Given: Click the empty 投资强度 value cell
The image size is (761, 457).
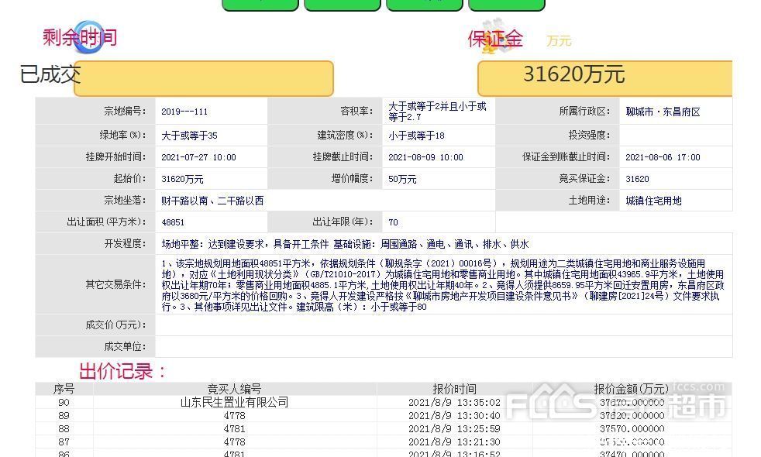Looking at the screenshot, I should coord(676,135).
